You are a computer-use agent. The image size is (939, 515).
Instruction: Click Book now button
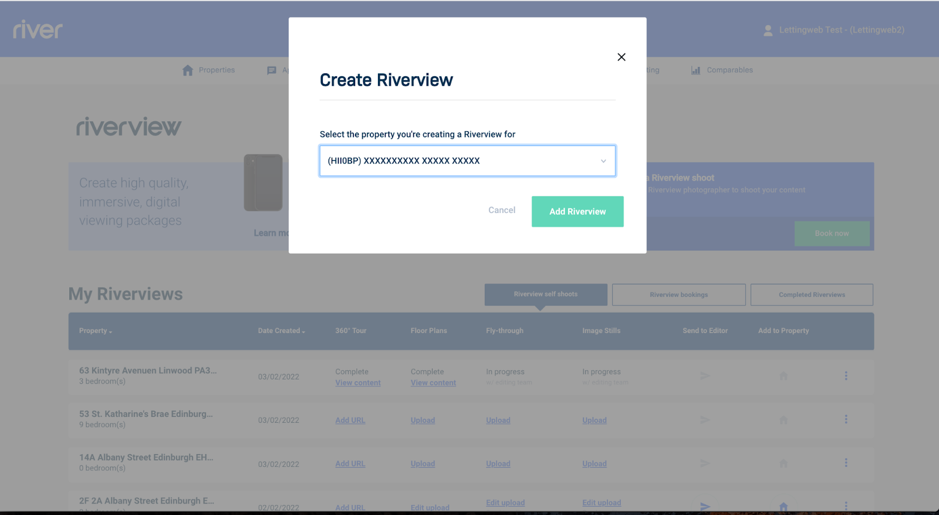832,233
